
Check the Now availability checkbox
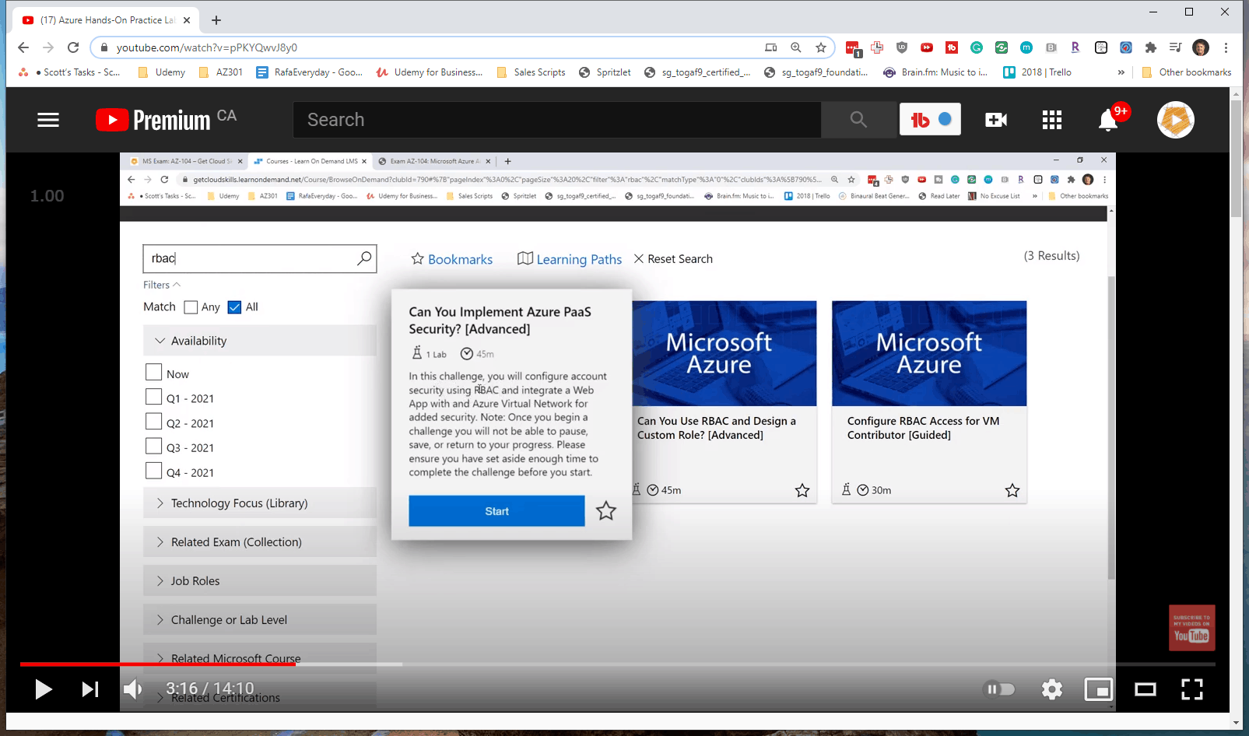tap(154, 372)
